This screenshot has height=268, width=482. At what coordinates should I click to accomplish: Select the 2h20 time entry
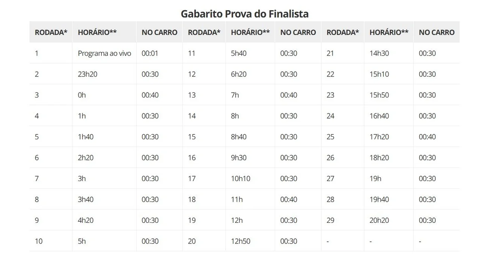86,158
